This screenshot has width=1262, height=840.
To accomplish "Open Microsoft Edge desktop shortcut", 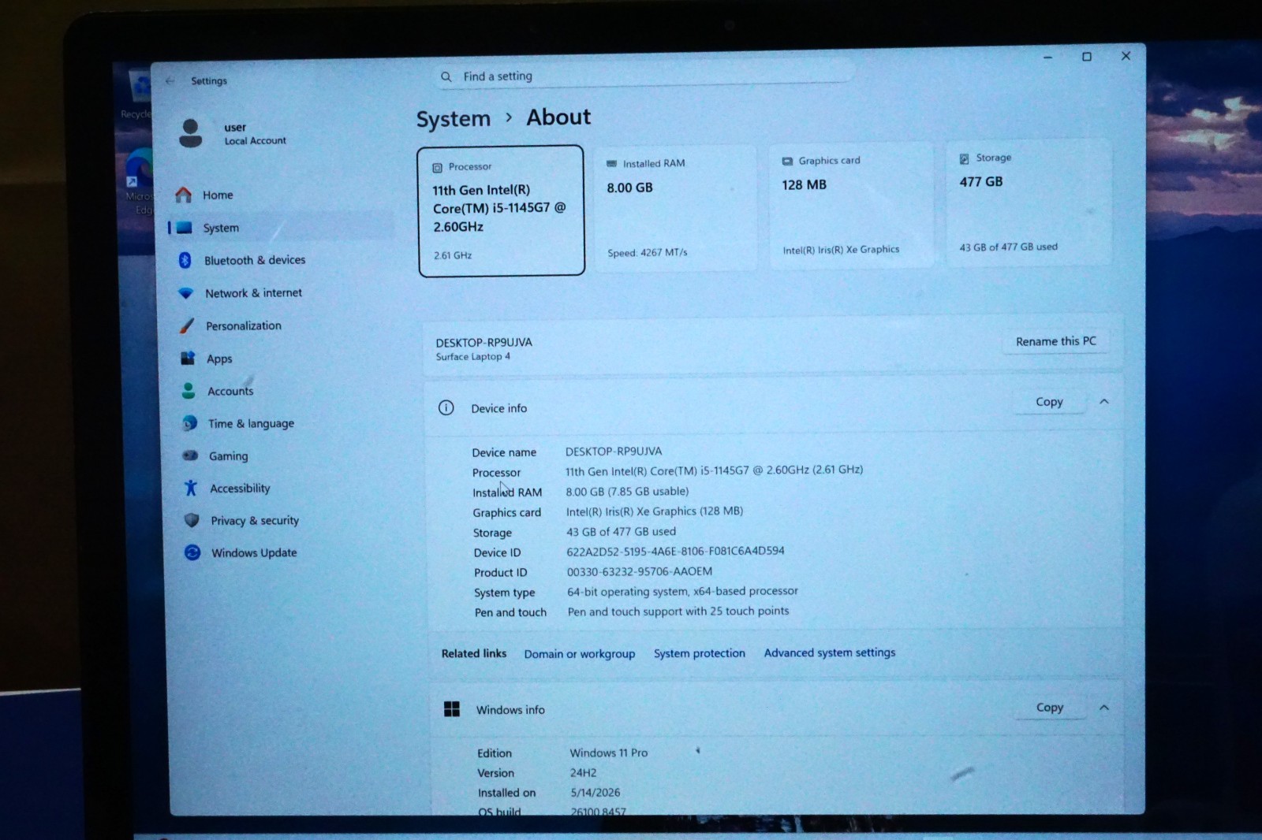I will [140, 182].
